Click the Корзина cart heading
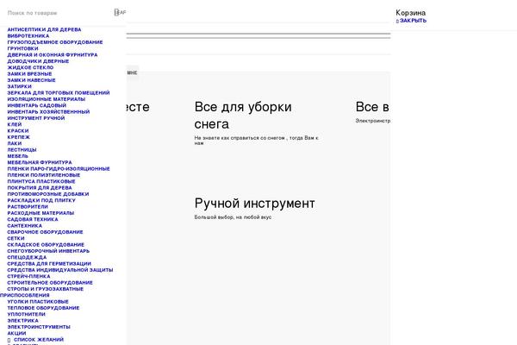This screenshot has width=517, height=345. pos(410,13)
